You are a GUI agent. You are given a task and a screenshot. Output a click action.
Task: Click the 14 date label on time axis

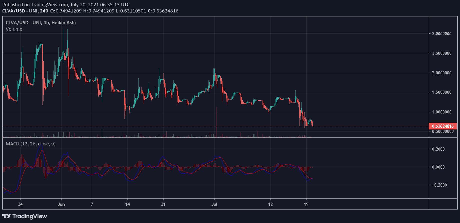127,204
